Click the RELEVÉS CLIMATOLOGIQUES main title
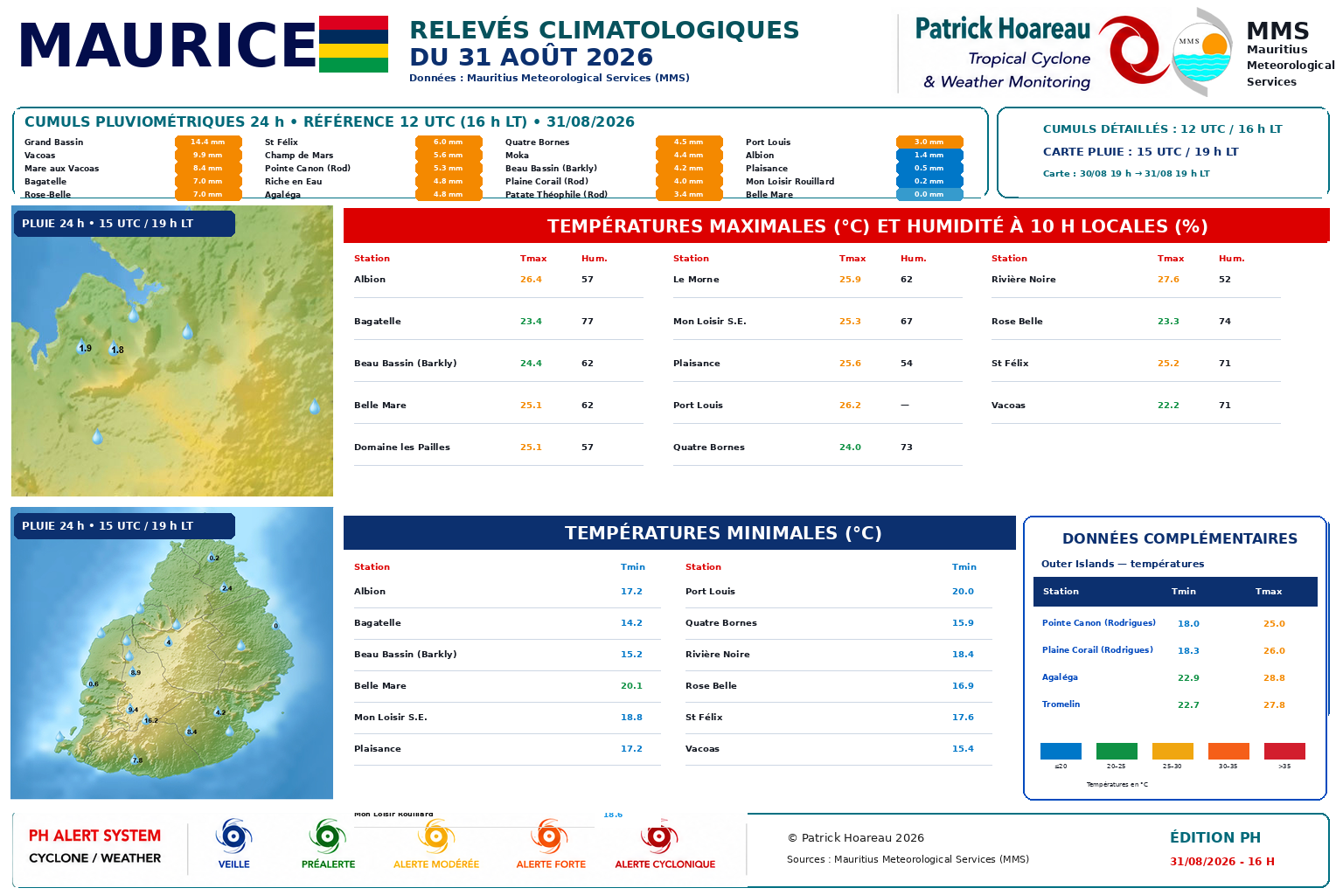The height and width of the screenshot is (895, 1343). point(604,30)
